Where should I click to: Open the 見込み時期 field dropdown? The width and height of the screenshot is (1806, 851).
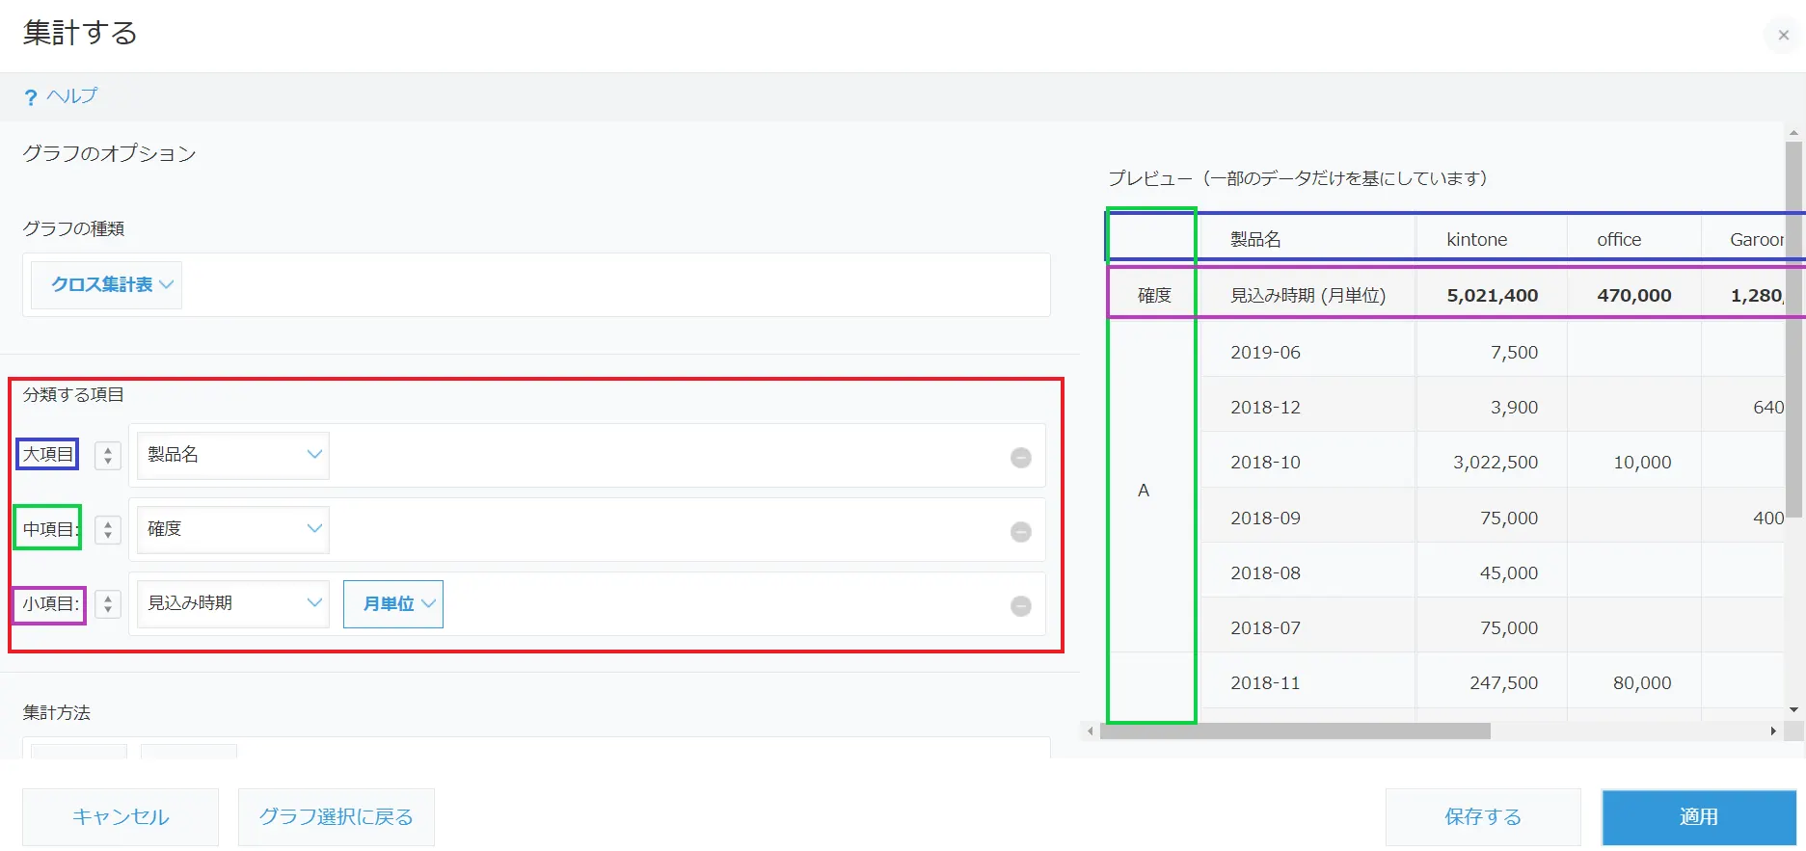pos(233,603)
